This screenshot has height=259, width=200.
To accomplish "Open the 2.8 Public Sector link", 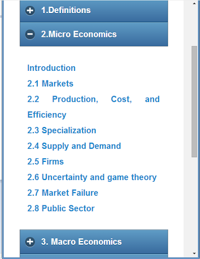I will pyautogui.click(x=61, y=208).
